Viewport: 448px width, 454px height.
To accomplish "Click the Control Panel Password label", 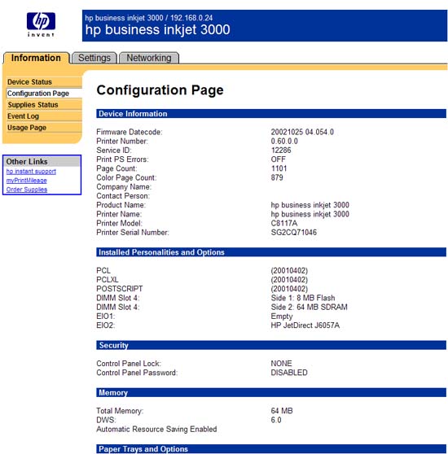I will tap(137, 373).
